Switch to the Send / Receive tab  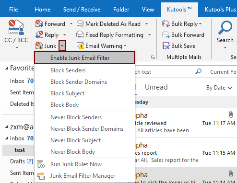pyautogui.click(x=82, y=10)
